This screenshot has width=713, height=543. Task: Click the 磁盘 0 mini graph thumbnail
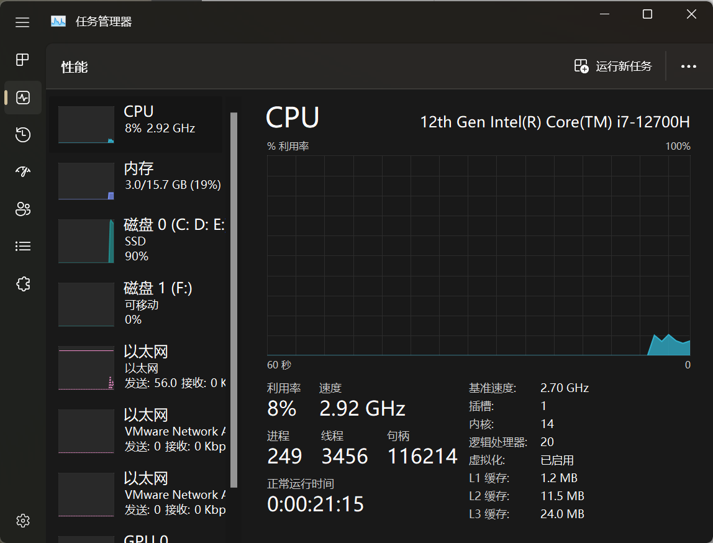pos(86,241)
